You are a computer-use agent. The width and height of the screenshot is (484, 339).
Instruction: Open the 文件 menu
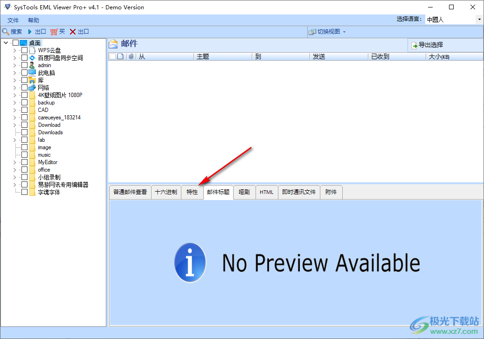(x=13, y=20)
